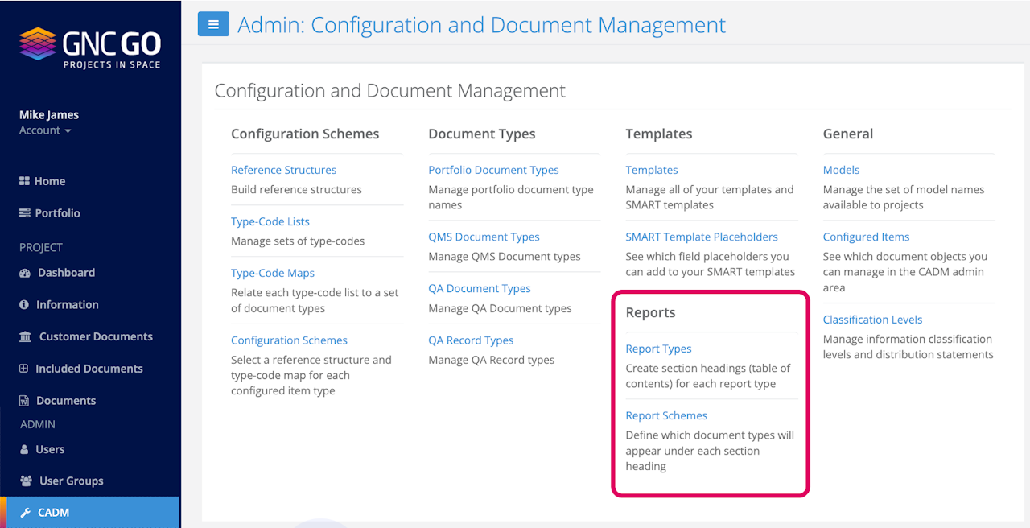Image resolution: width=1030 pixels, height=528 pixels.
Task: Click the Documents file icon
Action: click(x=24, y=401)
